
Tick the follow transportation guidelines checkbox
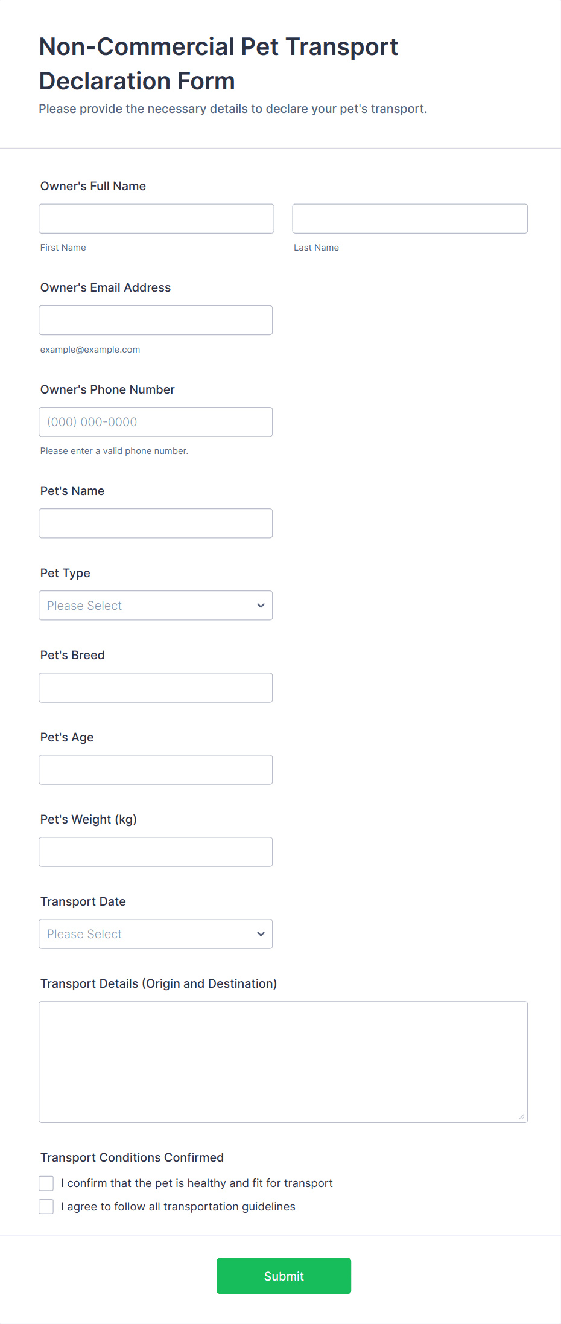point(46,1207)
